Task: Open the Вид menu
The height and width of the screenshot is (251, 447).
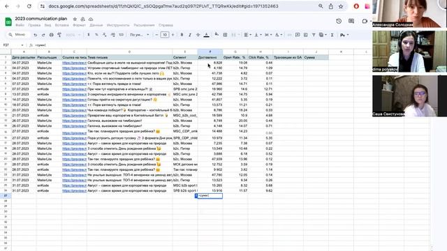Action: [47, 25]
